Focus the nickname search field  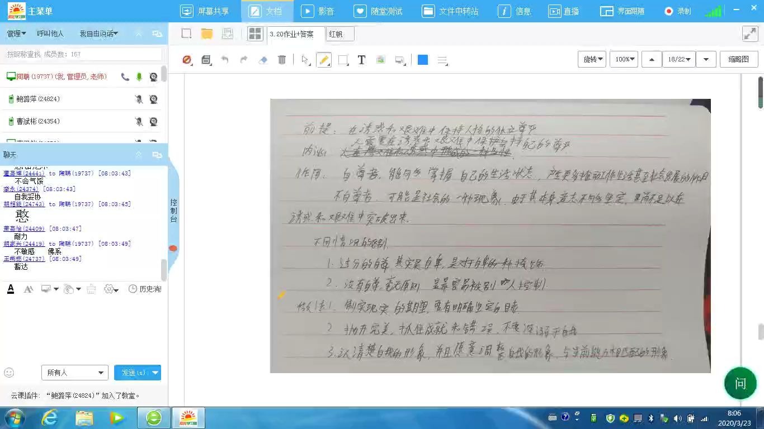tap(84, 54)
